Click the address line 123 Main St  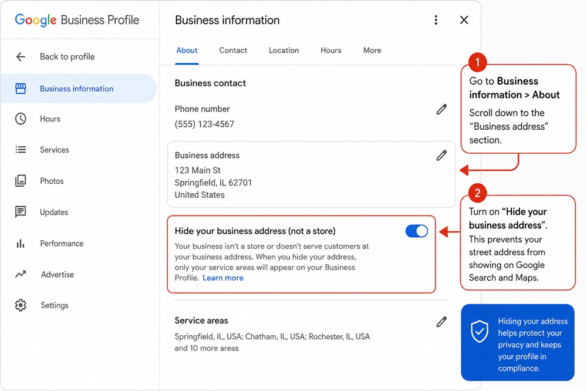tap(198, 170)
